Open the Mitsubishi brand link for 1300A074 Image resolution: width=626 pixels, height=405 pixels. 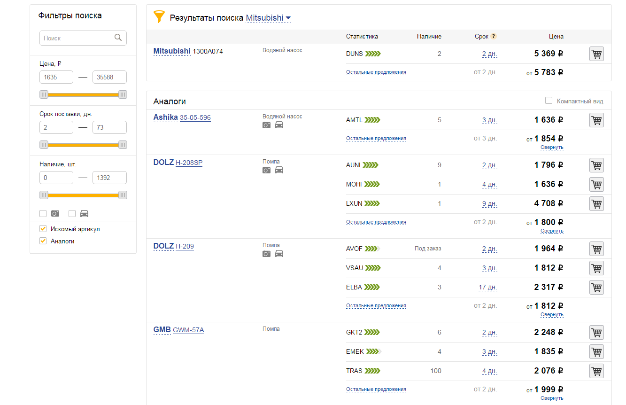coord(172,51)
